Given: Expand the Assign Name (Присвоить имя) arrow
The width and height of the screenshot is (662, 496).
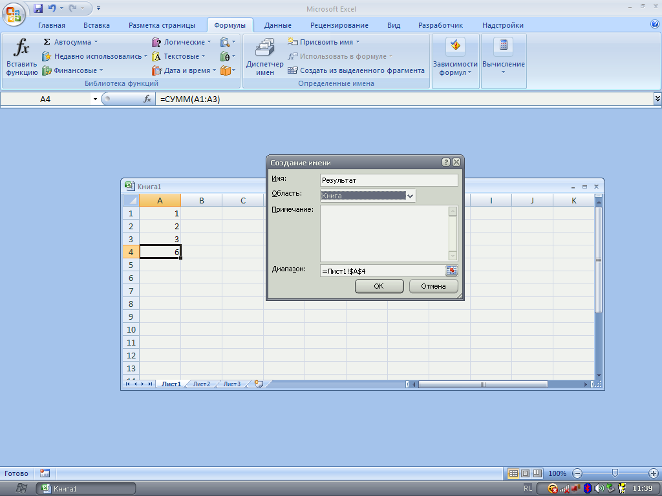Looking at the screenshot, I should point(358,42).
